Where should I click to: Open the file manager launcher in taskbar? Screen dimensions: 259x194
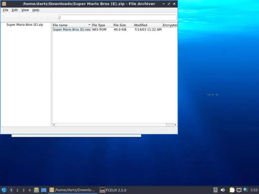pos(36,190)
